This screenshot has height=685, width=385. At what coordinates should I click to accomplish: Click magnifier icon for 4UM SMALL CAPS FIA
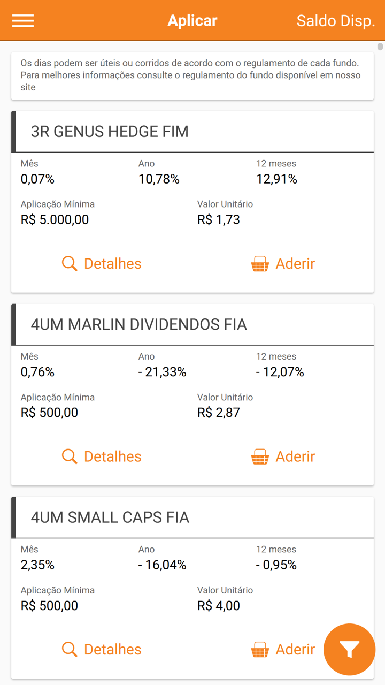[x=70, y=649]
